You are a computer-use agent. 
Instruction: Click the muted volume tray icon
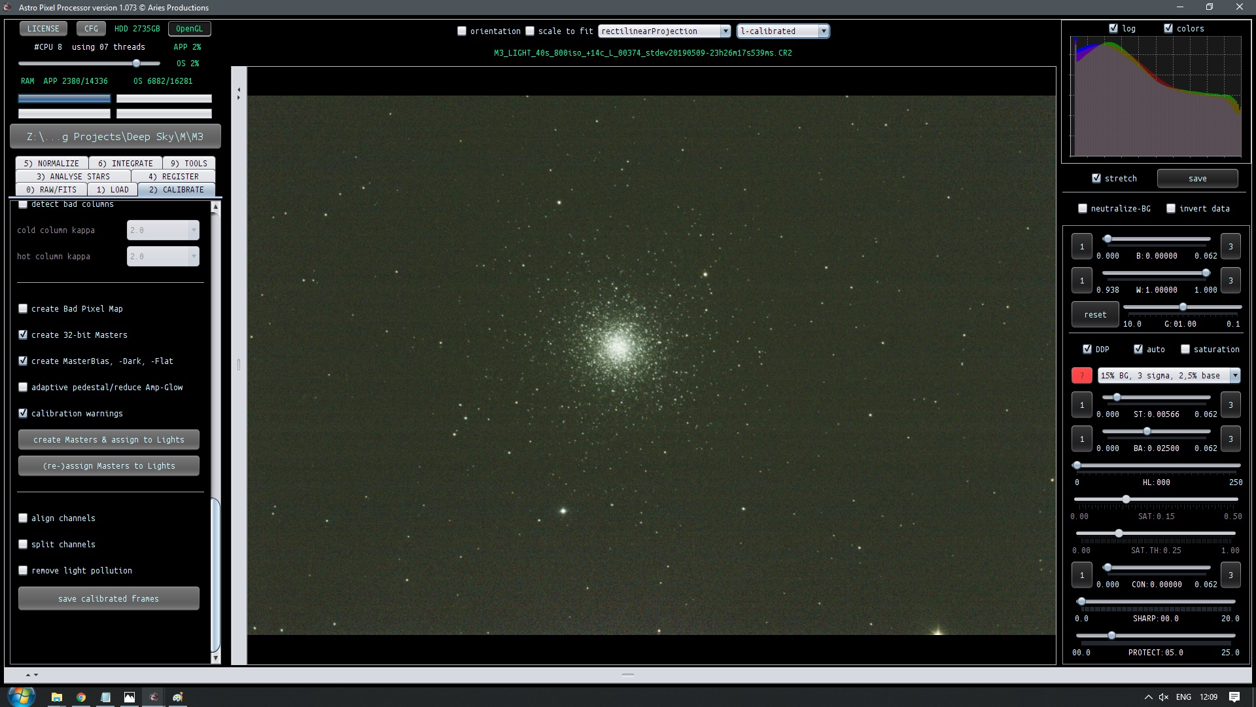pos(1164,697)
